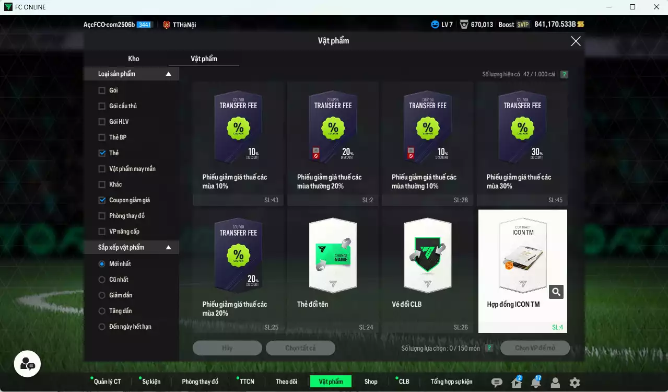The width and height of the screenshot is (668, 392).
Task: Open Shop in bottom menu
Action: coord(371,382)
